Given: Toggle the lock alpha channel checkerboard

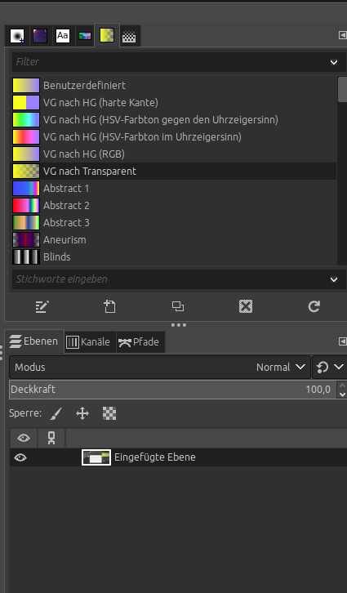Looking at the screenshot, I should click(x=109, y=413).
